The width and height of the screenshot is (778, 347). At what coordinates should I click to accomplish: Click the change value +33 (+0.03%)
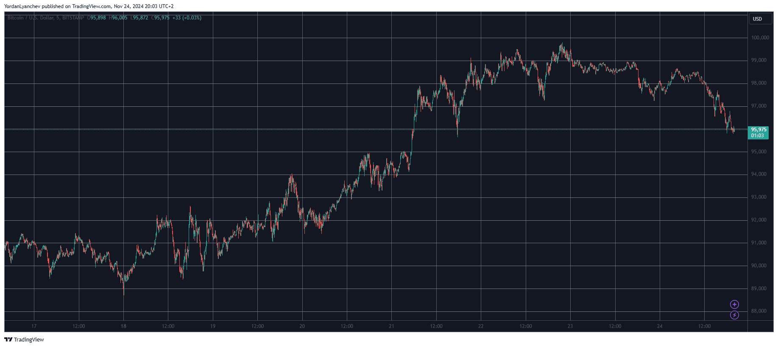(187, 18)
